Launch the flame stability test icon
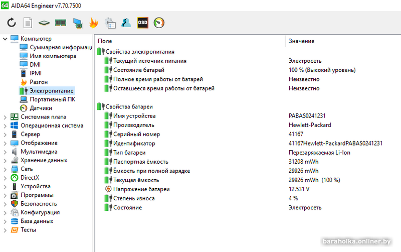This screenshot has height=252, width=401. (94, 23)
